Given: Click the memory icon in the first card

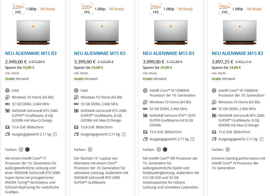Looking at the screenshot, I should click(x=7, y=104).
